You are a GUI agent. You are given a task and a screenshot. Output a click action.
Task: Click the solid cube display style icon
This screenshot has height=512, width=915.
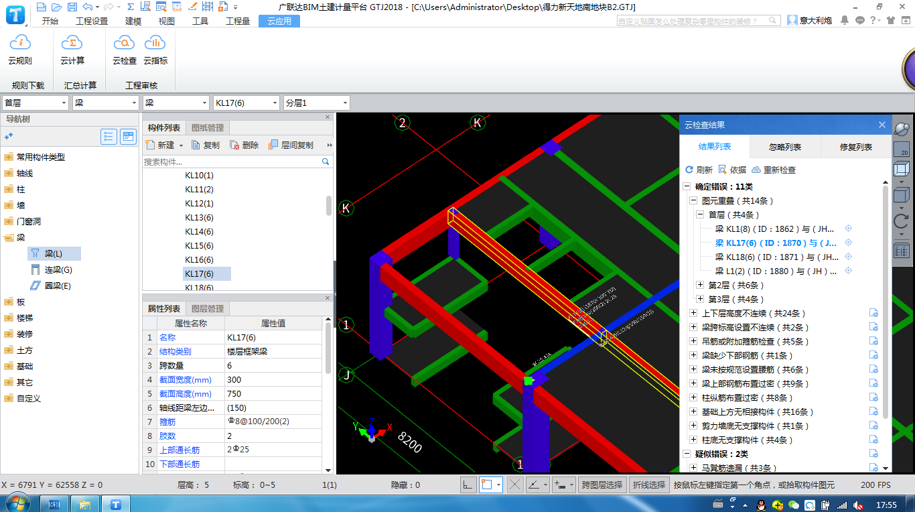(x=902, y=196)
